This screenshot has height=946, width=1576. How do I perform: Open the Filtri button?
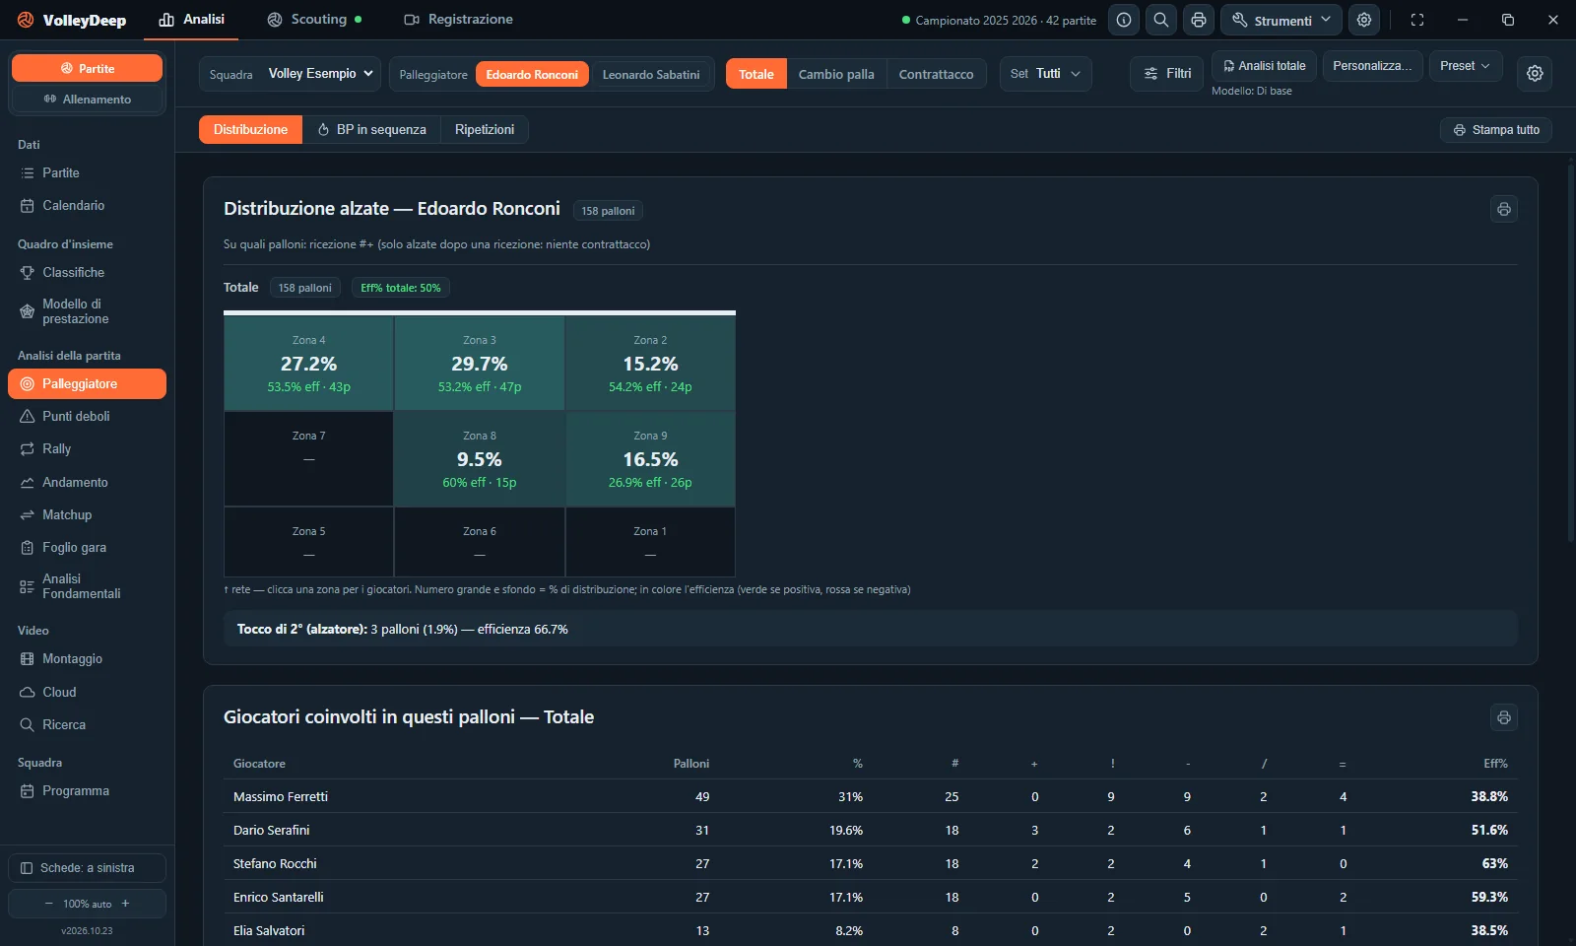[x=1167, y=74]
